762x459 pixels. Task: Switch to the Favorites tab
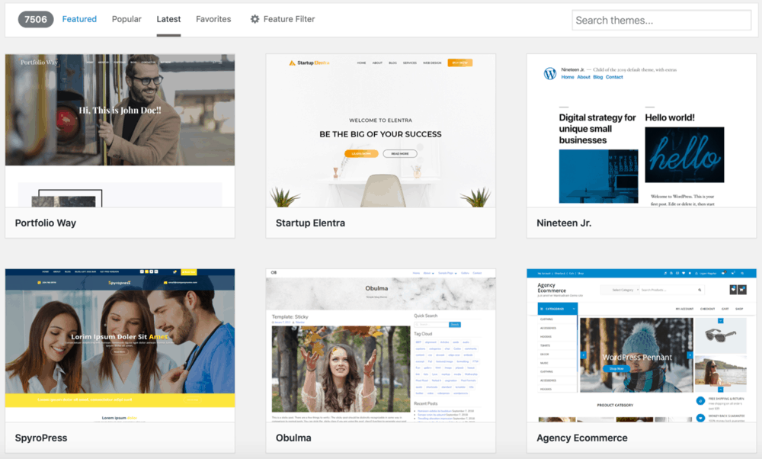(x=213, y=19)
